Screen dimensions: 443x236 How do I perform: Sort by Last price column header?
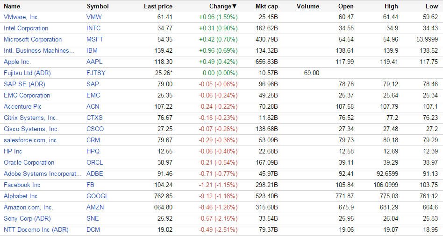(x=158, y=7)
